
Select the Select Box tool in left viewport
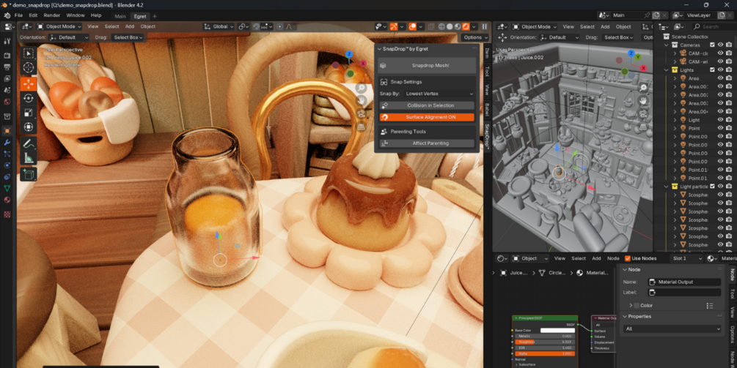(x=28, y=54)
